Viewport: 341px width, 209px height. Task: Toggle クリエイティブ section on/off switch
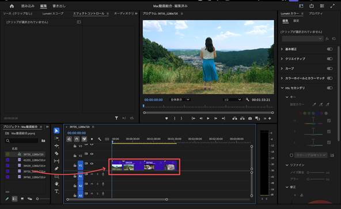coord(329,59)
